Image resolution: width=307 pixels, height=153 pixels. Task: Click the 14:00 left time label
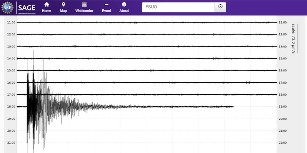11,58
